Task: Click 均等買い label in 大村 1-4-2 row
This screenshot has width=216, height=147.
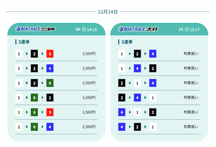Action: (191, 68)
